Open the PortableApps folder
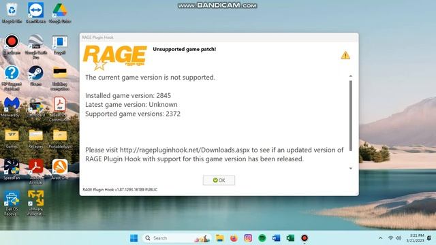 pos(60,139)
